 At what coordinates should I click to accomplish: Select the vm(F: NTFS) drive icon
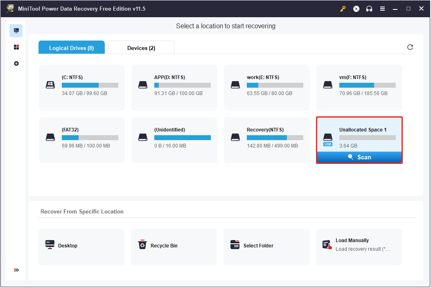(327, 85)
